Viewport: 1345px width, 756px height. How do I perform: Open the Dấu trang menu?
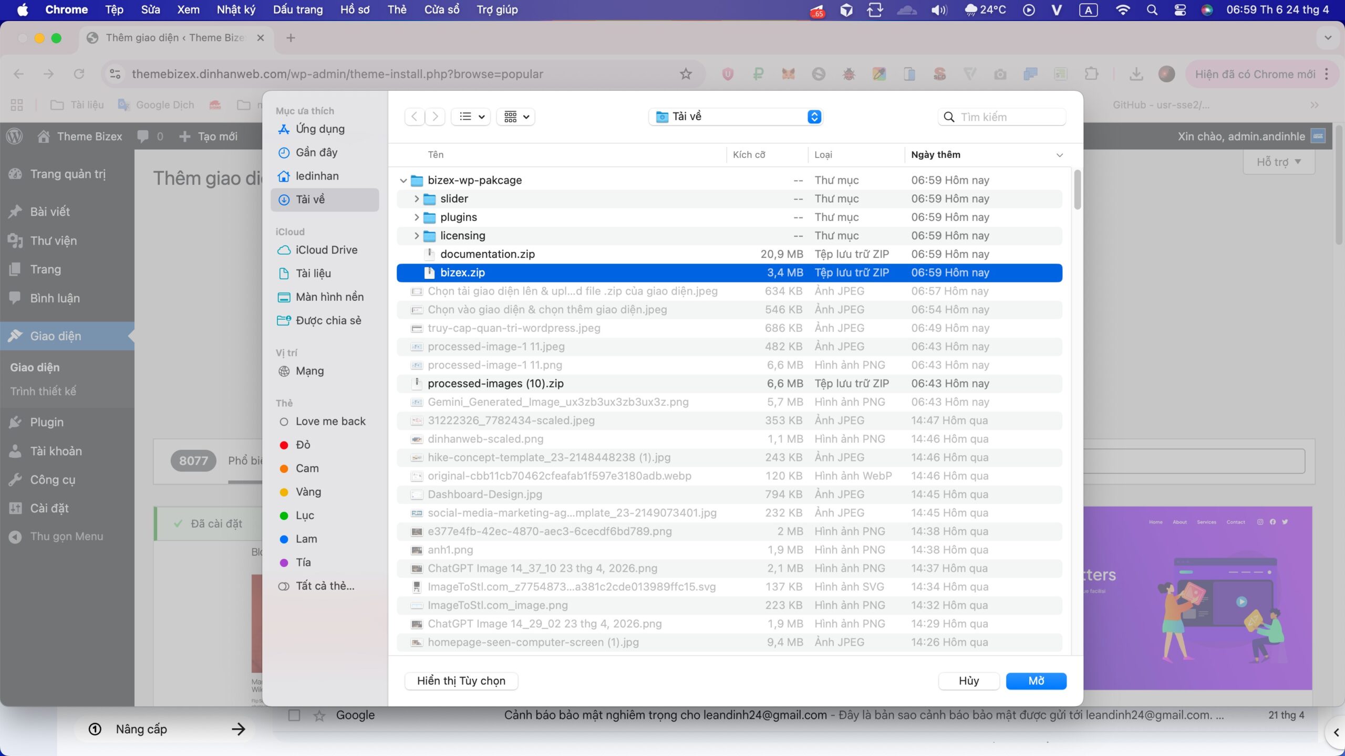298,9
